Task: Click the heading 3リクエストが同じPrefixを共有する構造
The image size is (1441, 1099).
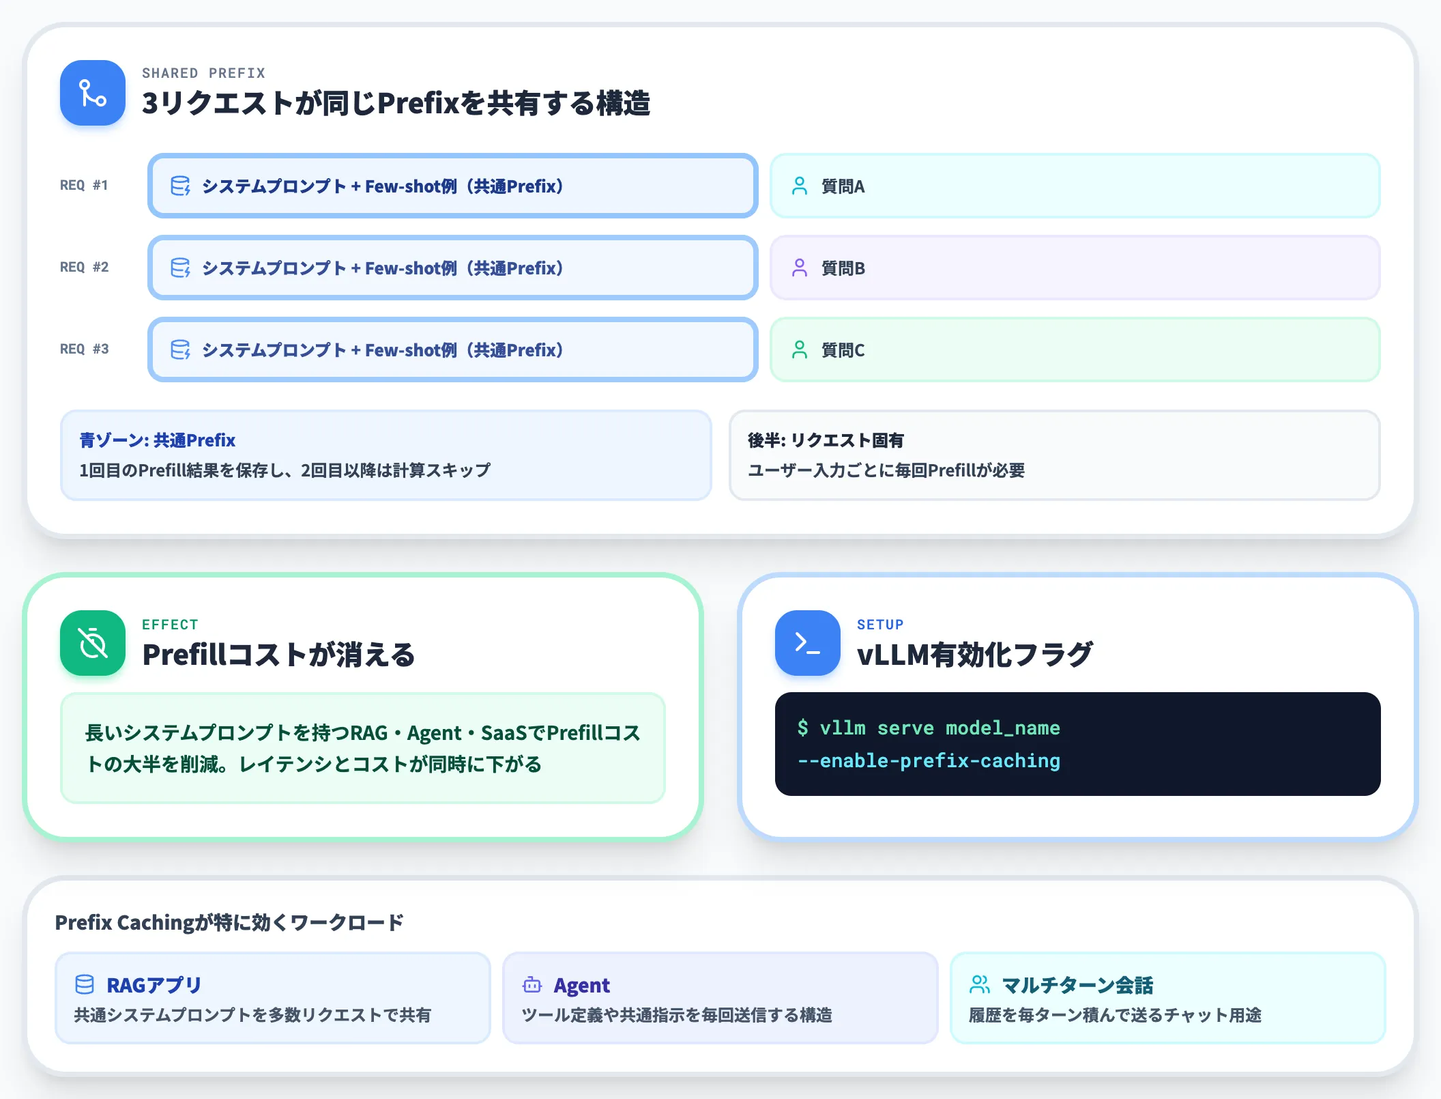Action: coord(396,104)
